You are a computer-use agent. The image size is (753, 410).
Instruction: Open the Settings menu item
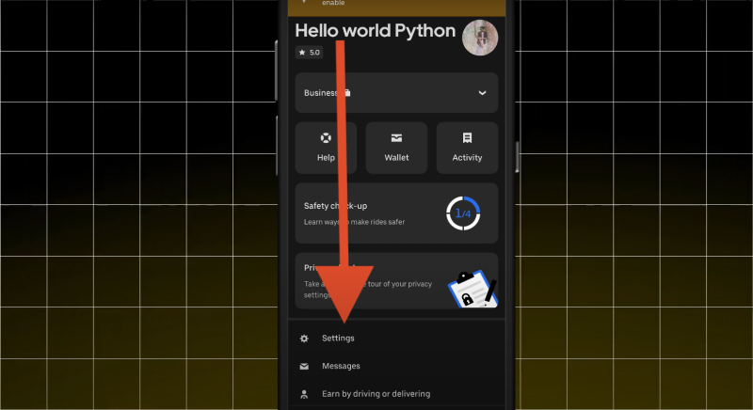396,339
